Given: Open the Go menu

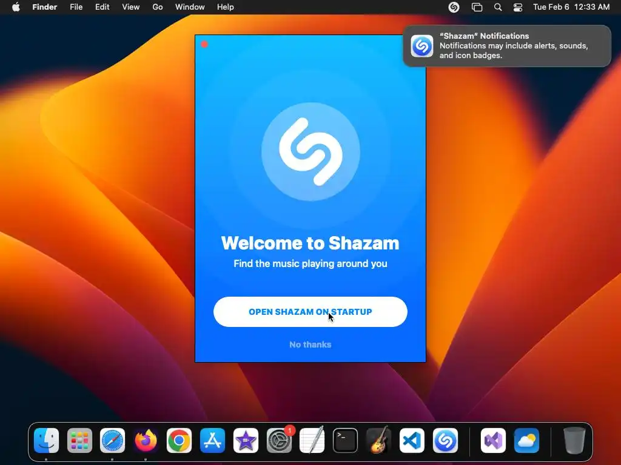Looking at the screenshot, I should tap(158, 7).
